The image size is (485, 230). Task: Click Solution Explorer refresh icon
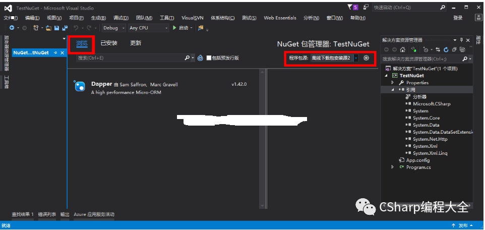click(446, 49)
